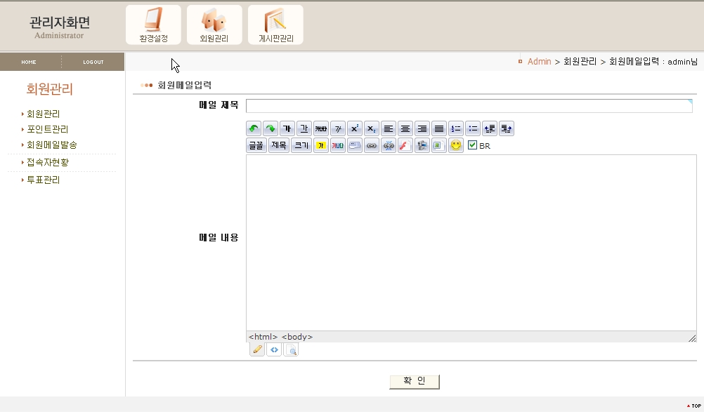Apply subscript formatting

pyautogui.click(x=372, y=128)
